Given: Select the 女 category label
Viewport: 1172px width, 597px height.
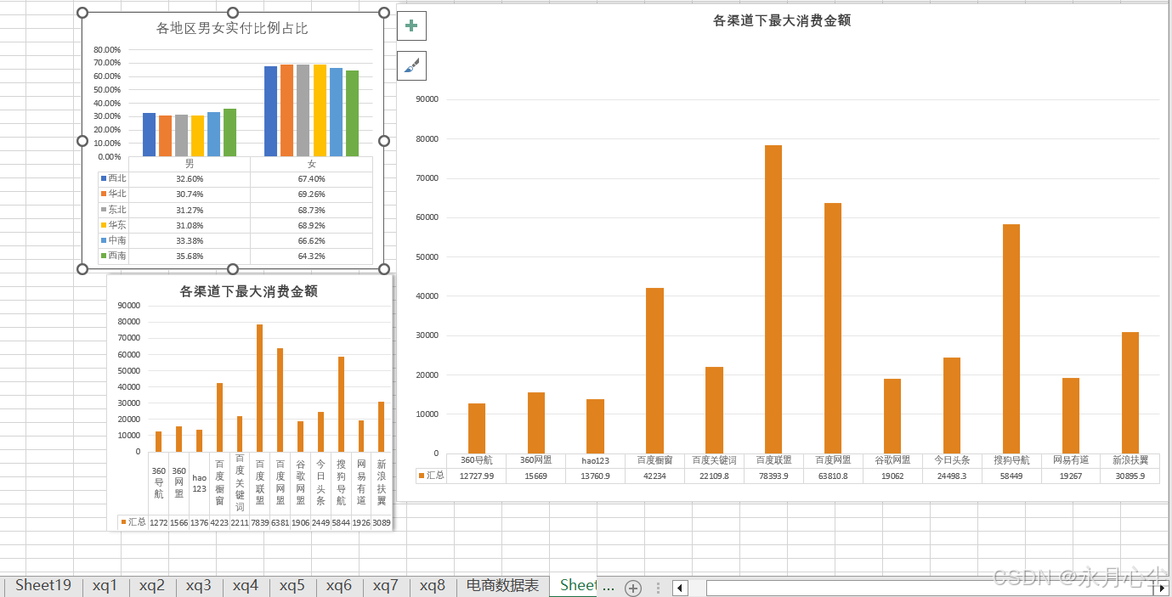Looking at the screenshot, I should click(311, 164).
